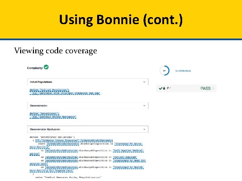Click the PASS status label
Image resolution: width=242 pixels, height=181 pixels.
point(205,88)
